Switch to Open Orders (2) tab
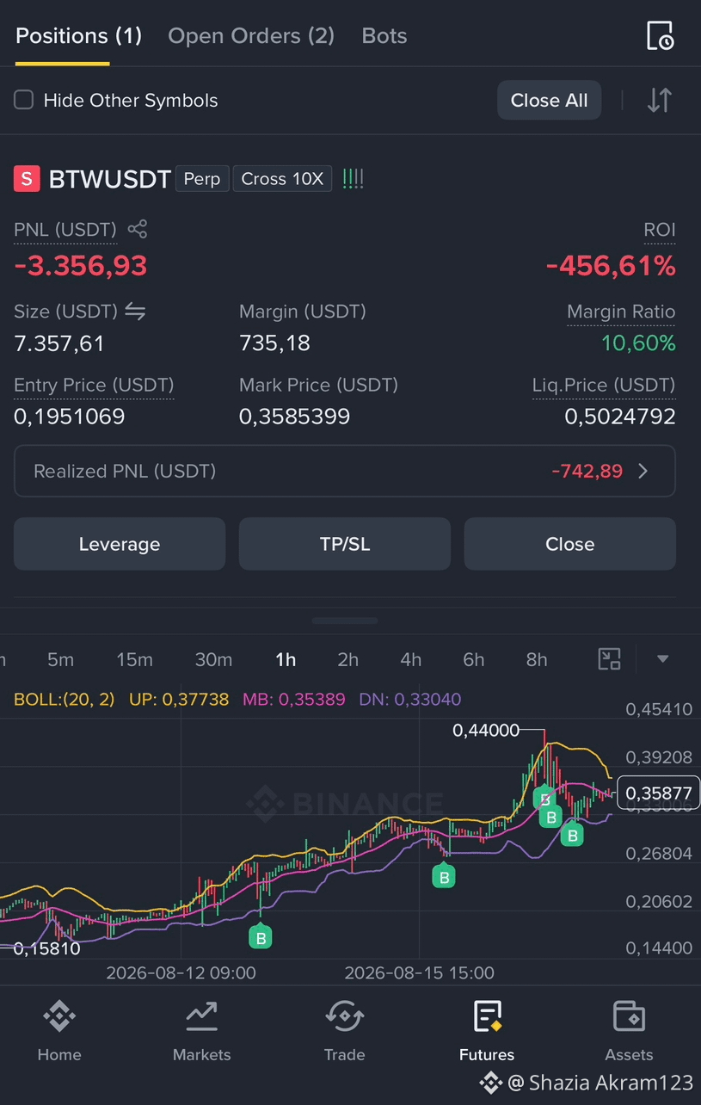 (251, 36)
